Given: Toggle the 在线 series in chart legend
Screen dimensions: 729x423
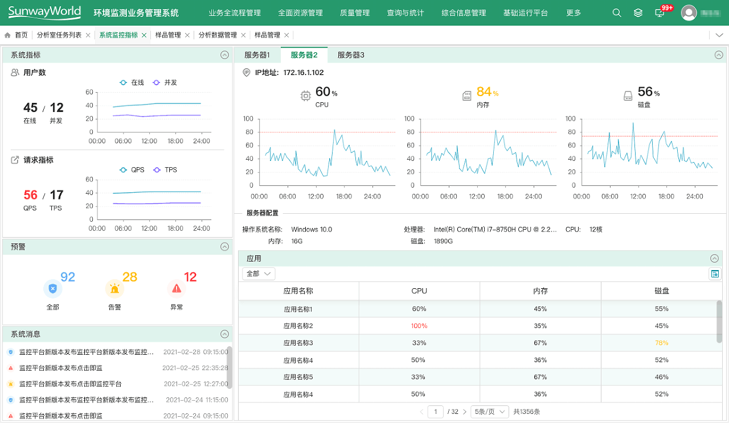Looking at the screenshot, I should coord(132,82).
